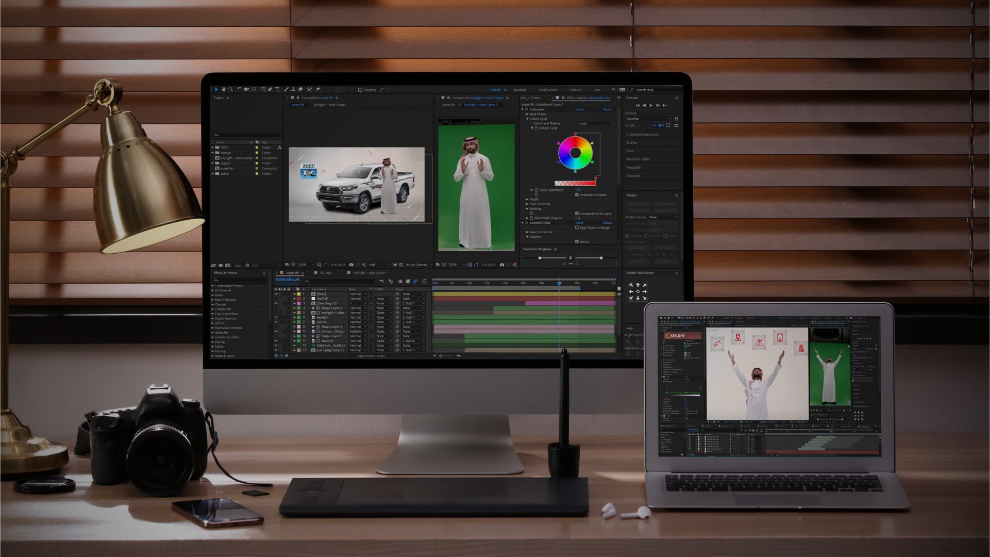Open the blend mode dropdown of the shadow layer
The image size is (990, 557).
pyautogui.click(x=358, y=340)
